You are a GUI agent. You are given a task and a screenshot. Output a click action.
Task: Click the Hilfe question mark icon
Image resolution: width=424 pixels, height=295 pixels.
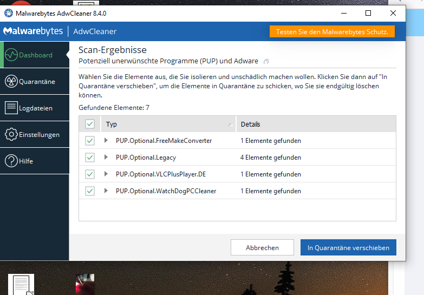pos(11,161)
